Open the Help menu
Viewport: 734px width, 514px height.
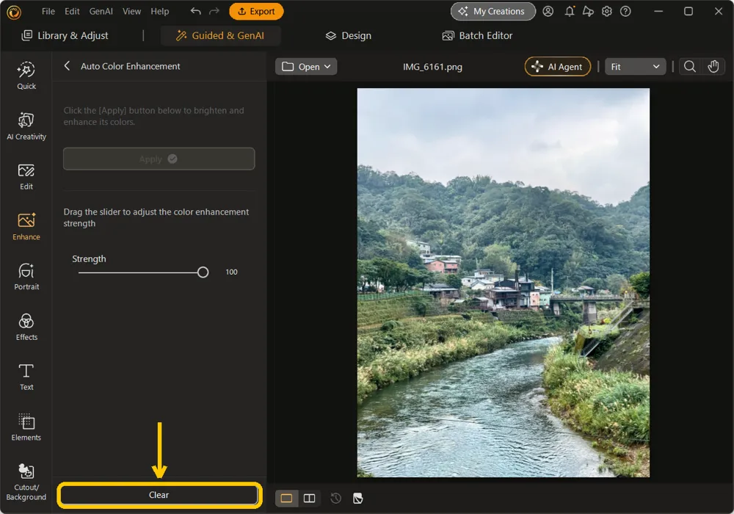(159, 11)
